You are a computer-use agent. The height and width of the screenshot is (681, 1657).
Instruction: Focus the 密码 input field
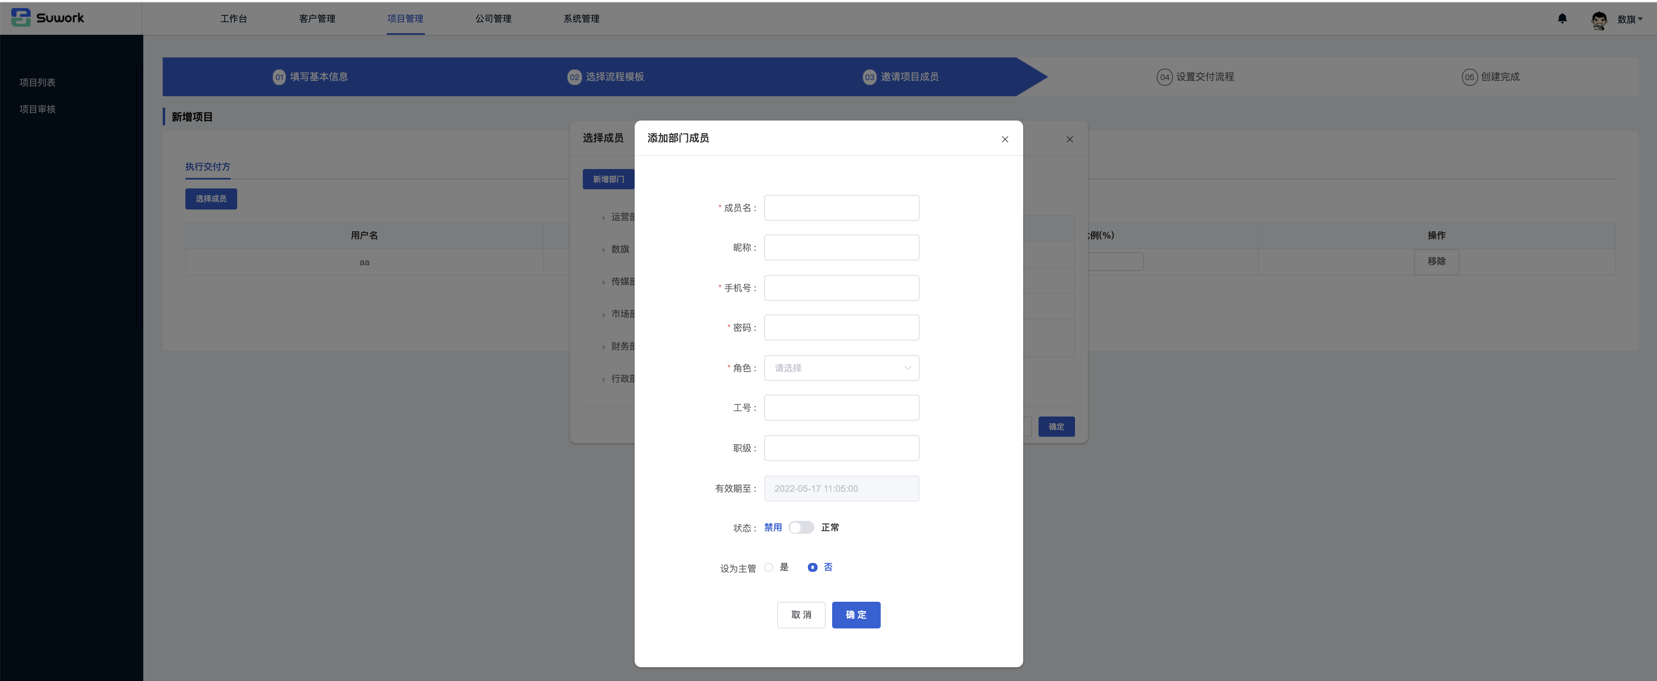click(841, 328)
